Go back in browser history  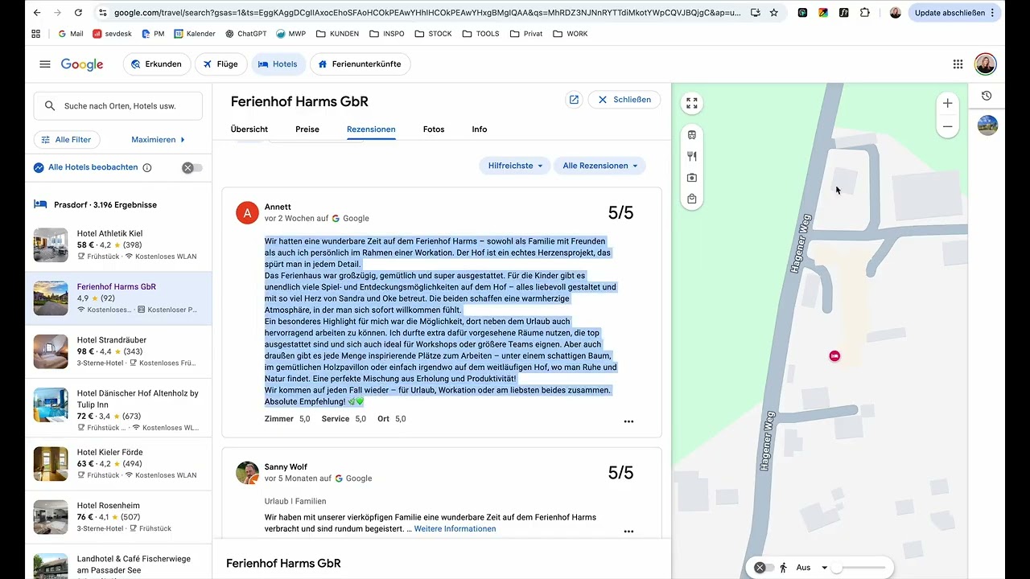[x=36, y=13]
